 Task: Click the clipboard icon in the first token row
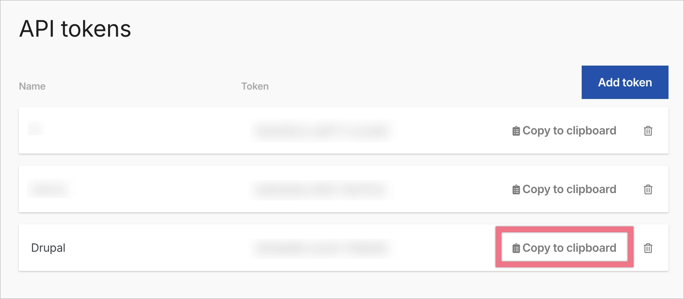516,130
